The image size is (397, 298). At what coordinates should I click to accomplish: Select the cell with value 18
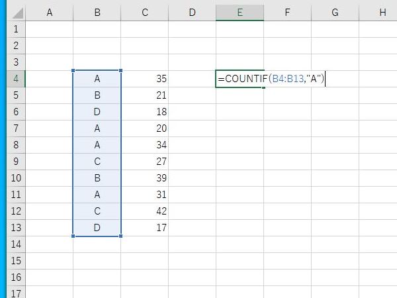(x=145, y=112)
